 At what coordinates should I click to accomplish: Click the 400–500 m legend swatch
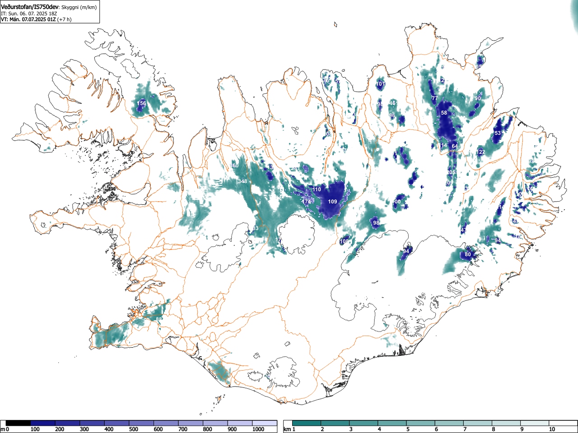point(117,423)
